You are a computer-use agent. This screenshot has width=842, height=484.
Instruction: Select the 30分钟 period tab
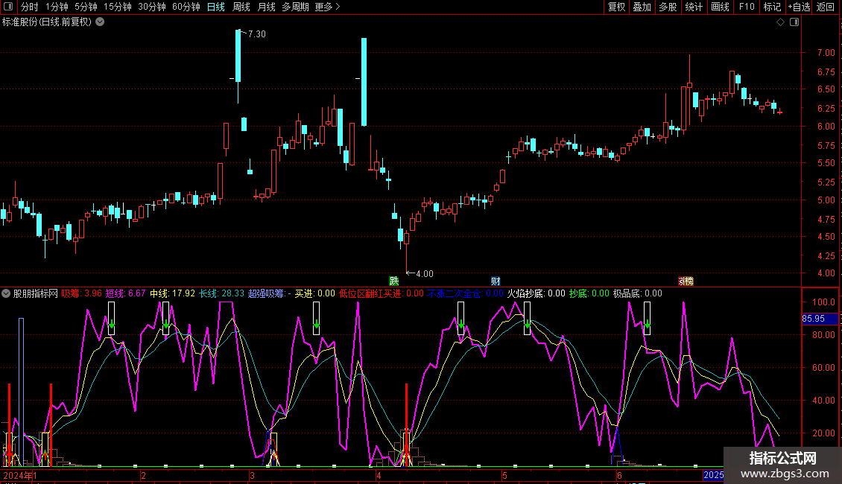152,7
